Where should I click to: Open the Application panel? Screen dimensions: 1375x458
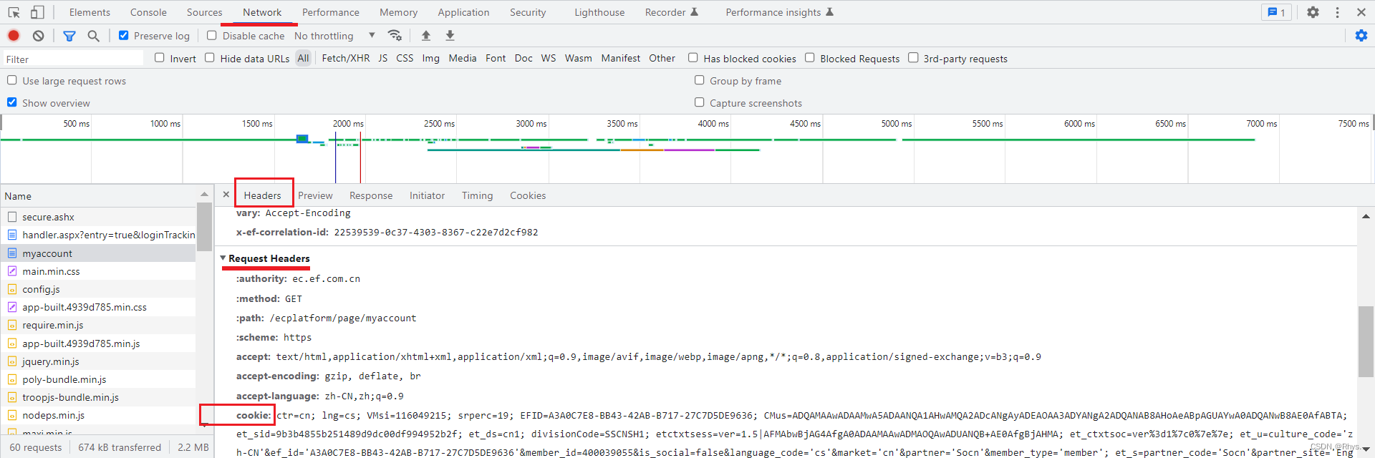[x=464, y=12]
